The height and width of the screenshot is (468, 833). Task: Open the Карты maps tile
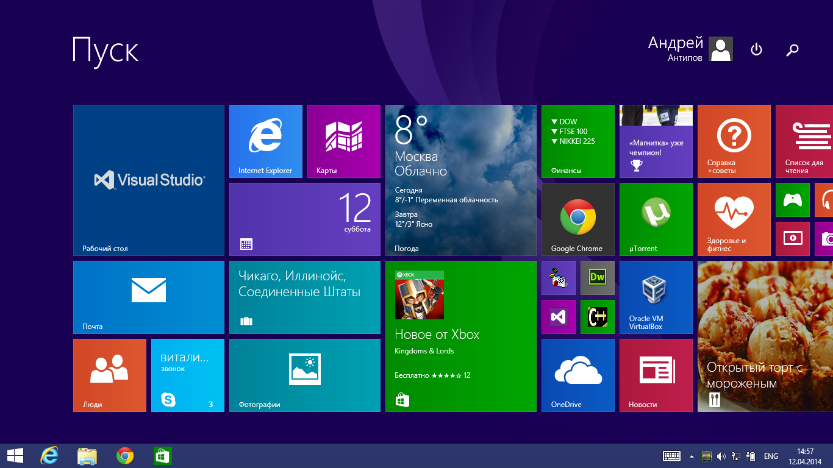tap(344, 141)
